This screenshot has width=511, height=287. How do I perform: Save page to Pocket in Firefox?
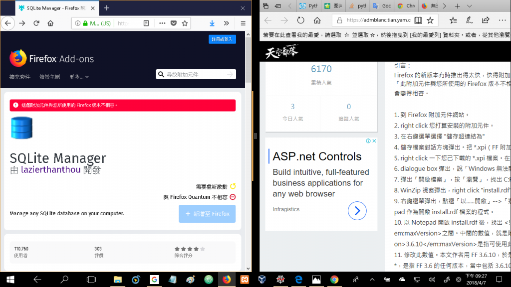pyautogui.click(x=174, y=23)
